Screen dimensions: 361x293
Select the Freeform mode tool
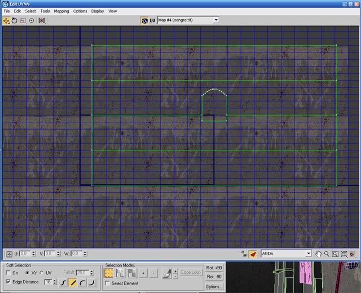[32, 21]
